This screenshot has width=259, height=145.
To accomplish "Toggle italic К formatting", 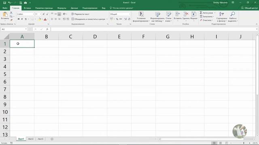I will tap(22, 19).
